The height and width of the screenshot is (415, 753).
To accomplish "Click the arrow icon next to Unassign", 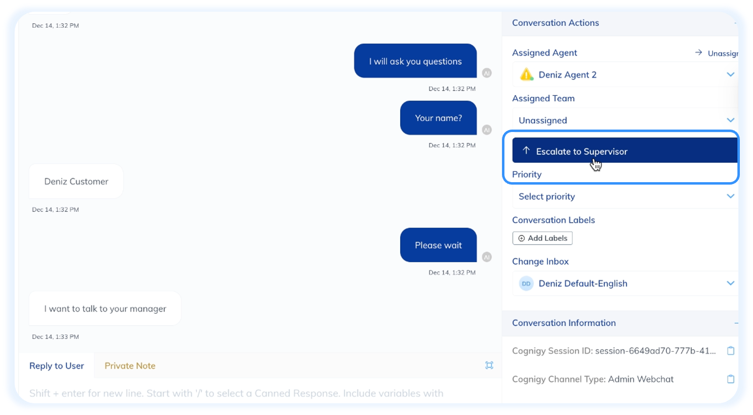I will (698, 53).
